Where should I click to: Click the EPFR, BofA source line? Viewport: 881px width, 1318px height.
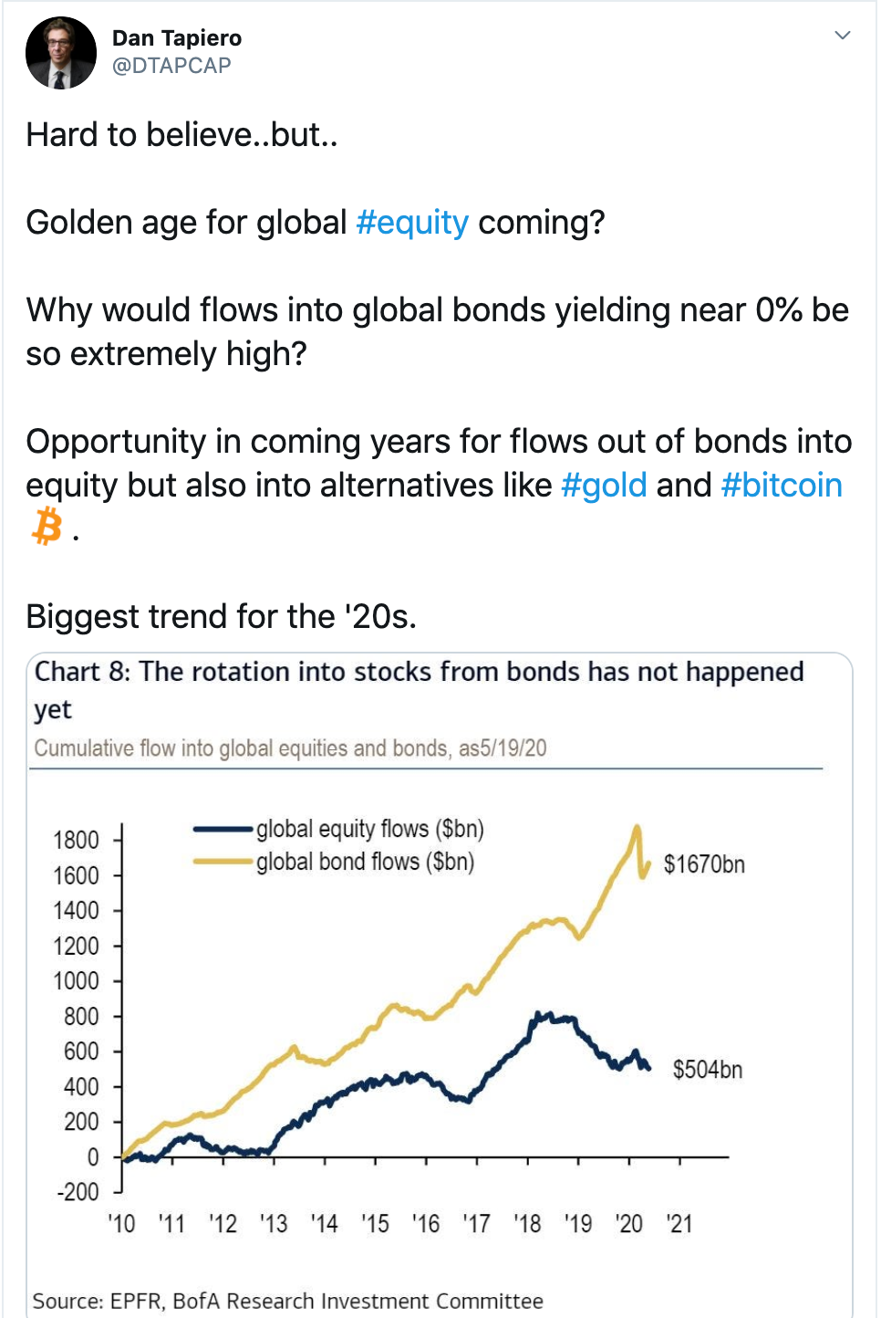click(288, 1301)
